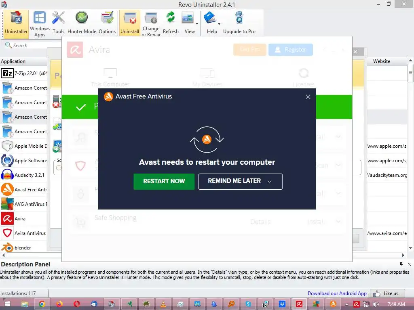
Task: Open the View toolbar button
Action: click(188, 23)
